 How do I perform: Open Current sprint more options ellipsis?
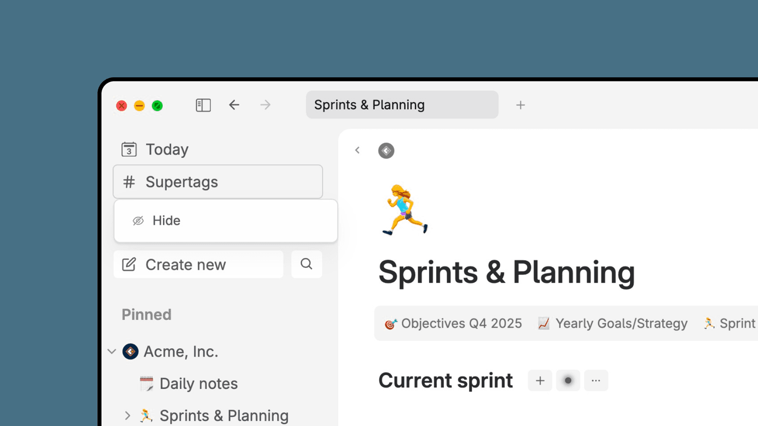click(x=596, y=380)
